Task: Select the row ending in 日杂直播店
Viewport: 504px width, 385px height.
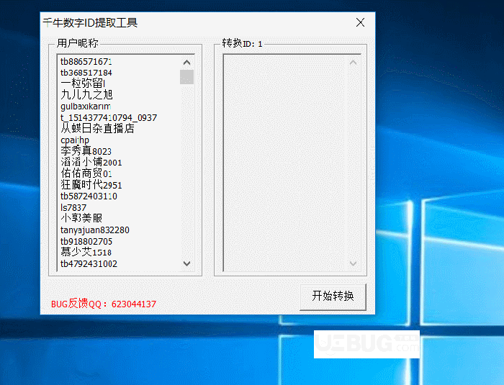Action: point(97,129)
